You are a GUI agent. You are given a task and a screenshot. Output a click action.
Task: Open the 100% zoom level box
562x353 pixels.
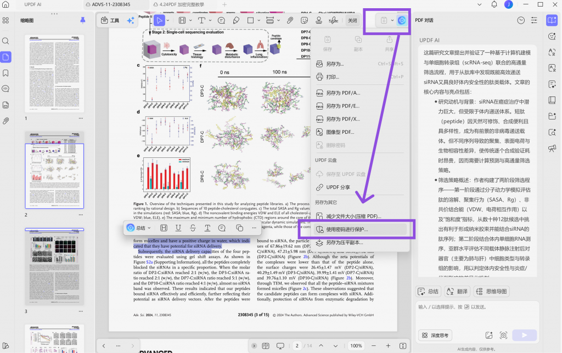(x=356, y=346)
